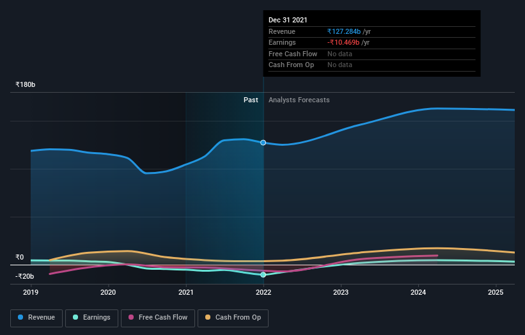Click the ₹127.284b revenue value
Image resolution: width=525 pixels, height=335 pixels.
coord(344,31)
